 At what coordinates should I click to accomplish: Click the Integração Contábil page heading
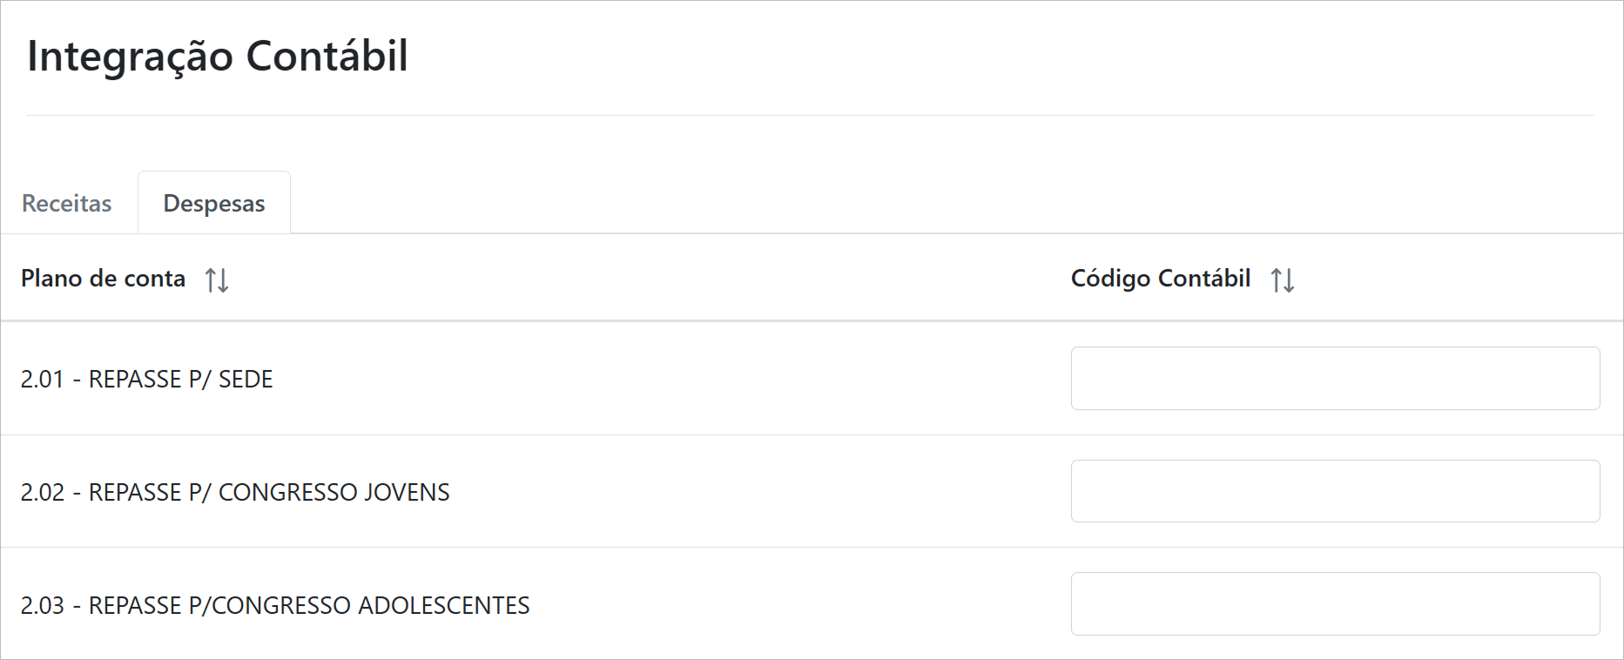point(218,57)
